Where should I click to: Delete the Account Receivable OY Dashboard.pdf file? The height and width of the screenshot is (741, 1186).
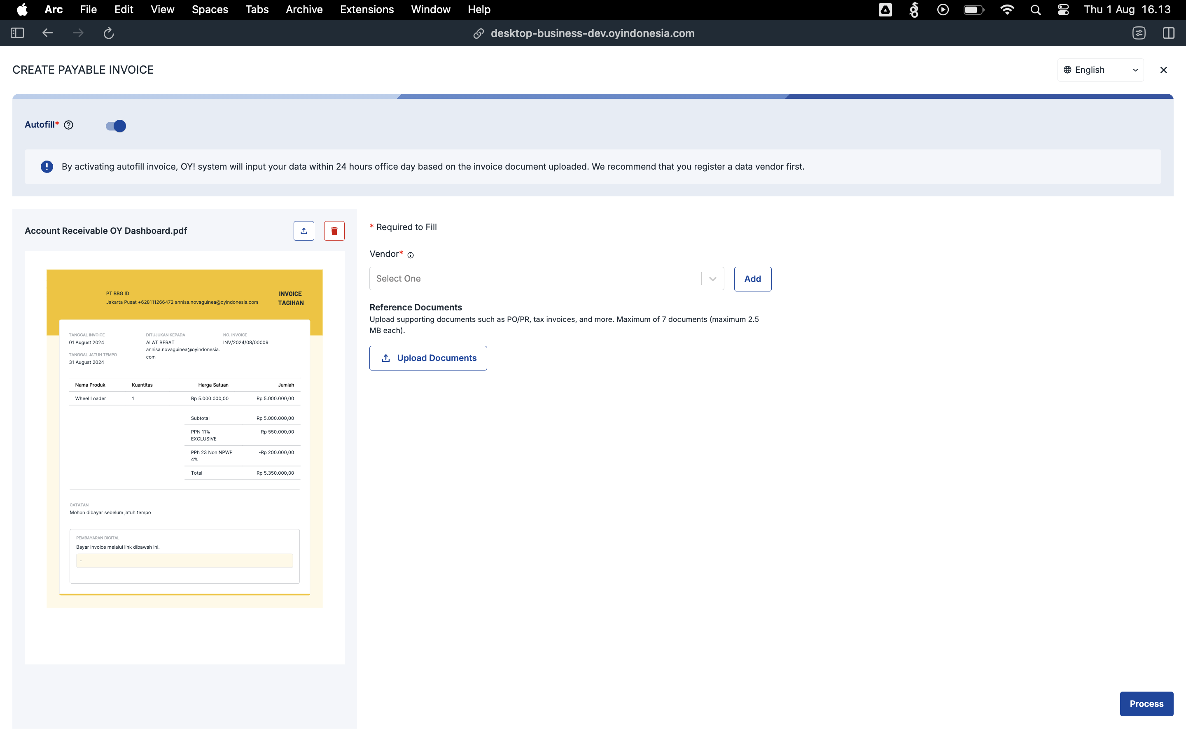(334, 231)
